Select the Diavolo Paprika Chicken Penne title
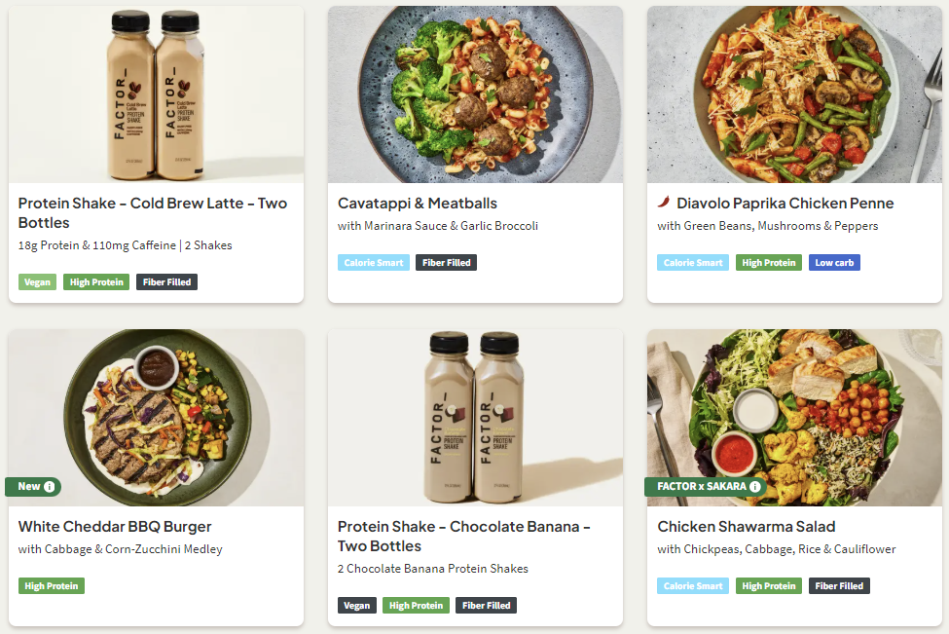This screenshot has height=634, width=949. 785,204
